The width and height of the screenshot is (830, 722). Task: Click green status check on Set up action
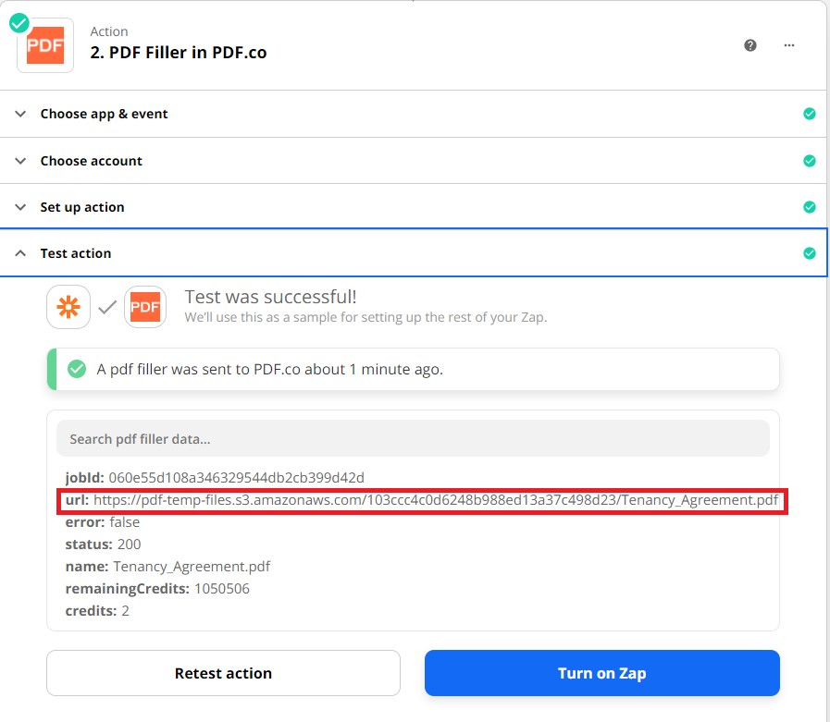coord(810,207)
